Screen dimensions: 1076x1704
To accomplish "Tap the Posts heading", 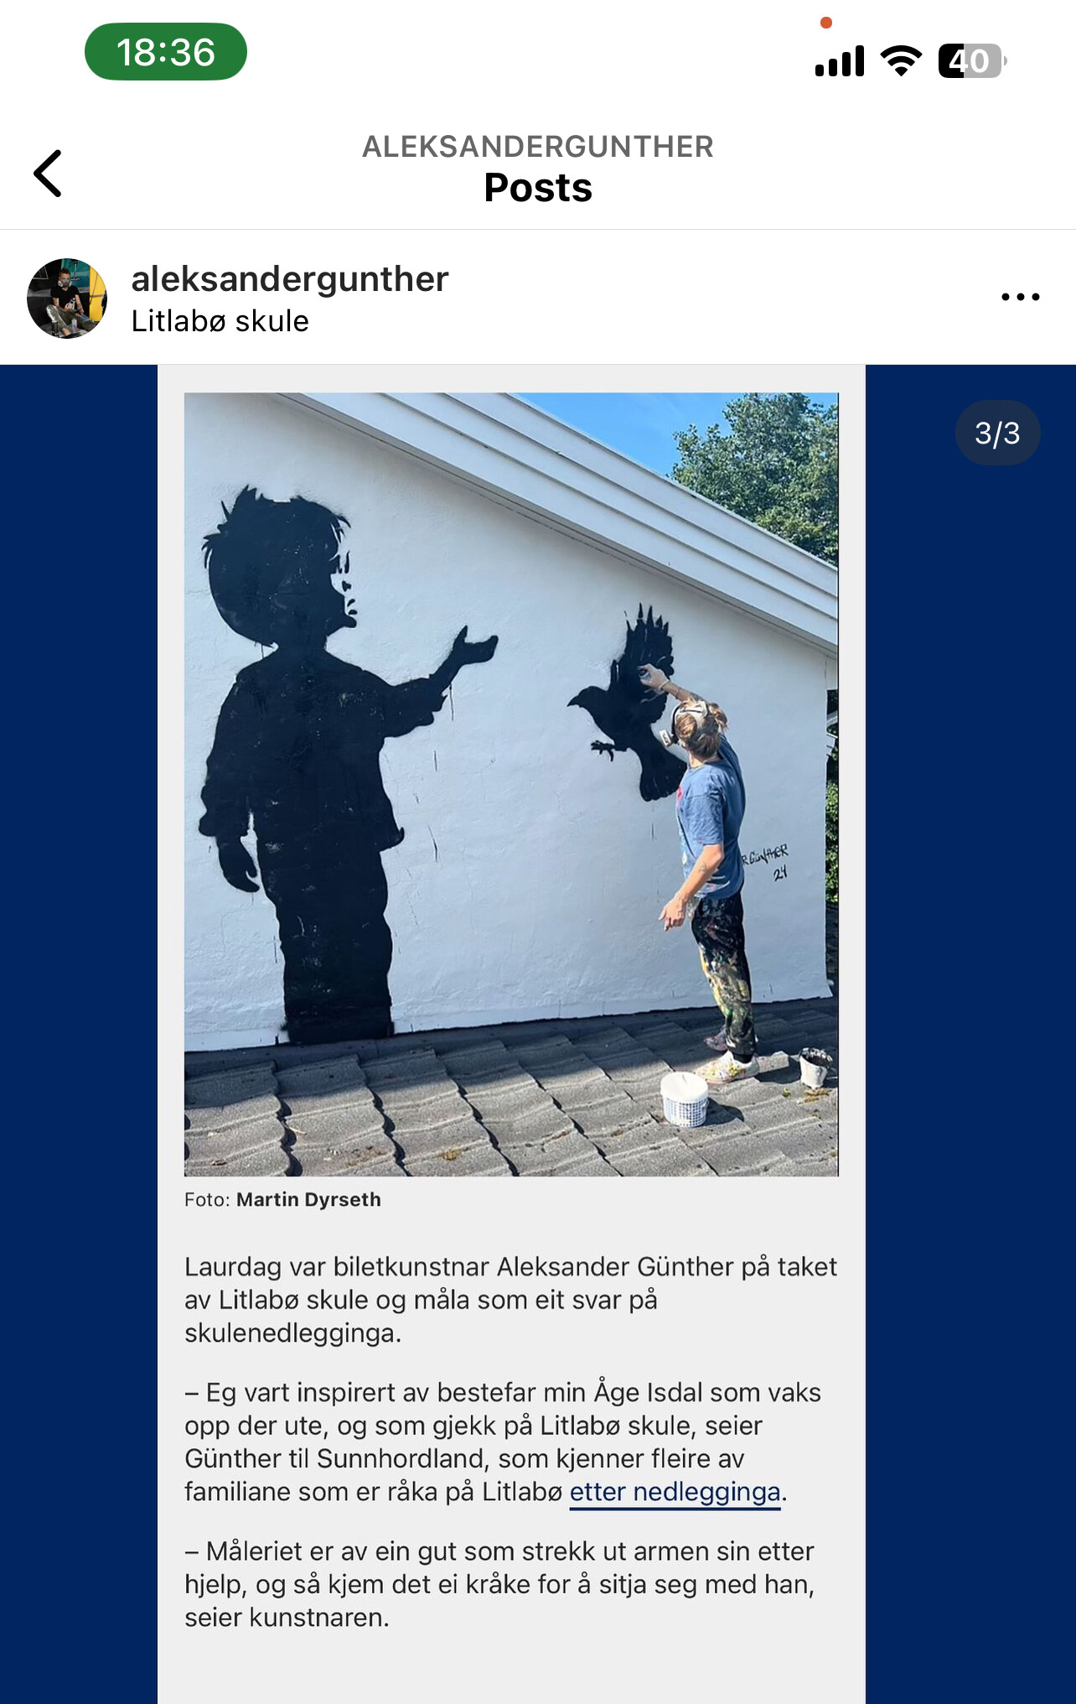I will click(538, 188).
